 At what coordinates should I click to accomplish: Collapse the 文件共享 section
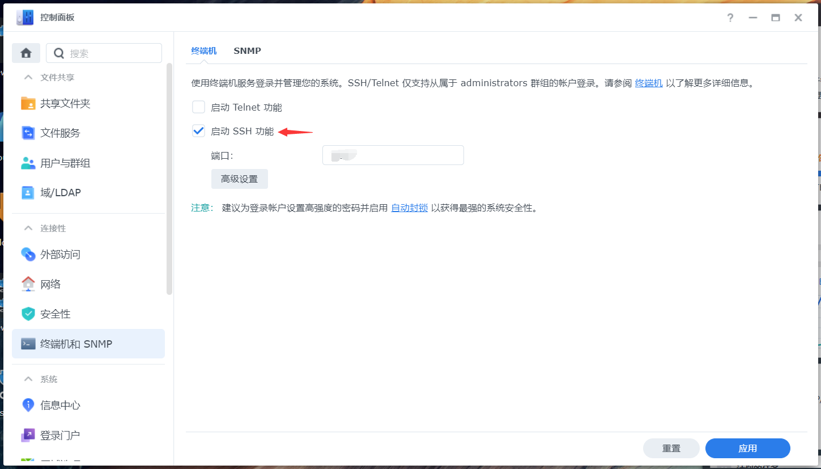[28, 77]
